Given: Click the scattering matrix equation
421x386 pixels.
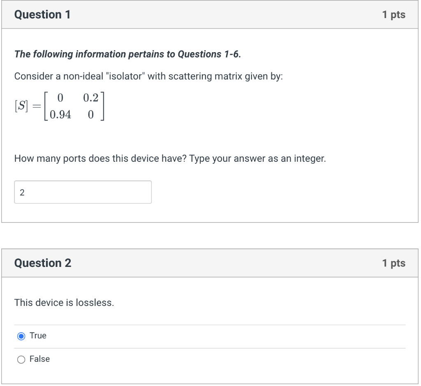Looking at the screenshot, I should (x=59, y=106).
